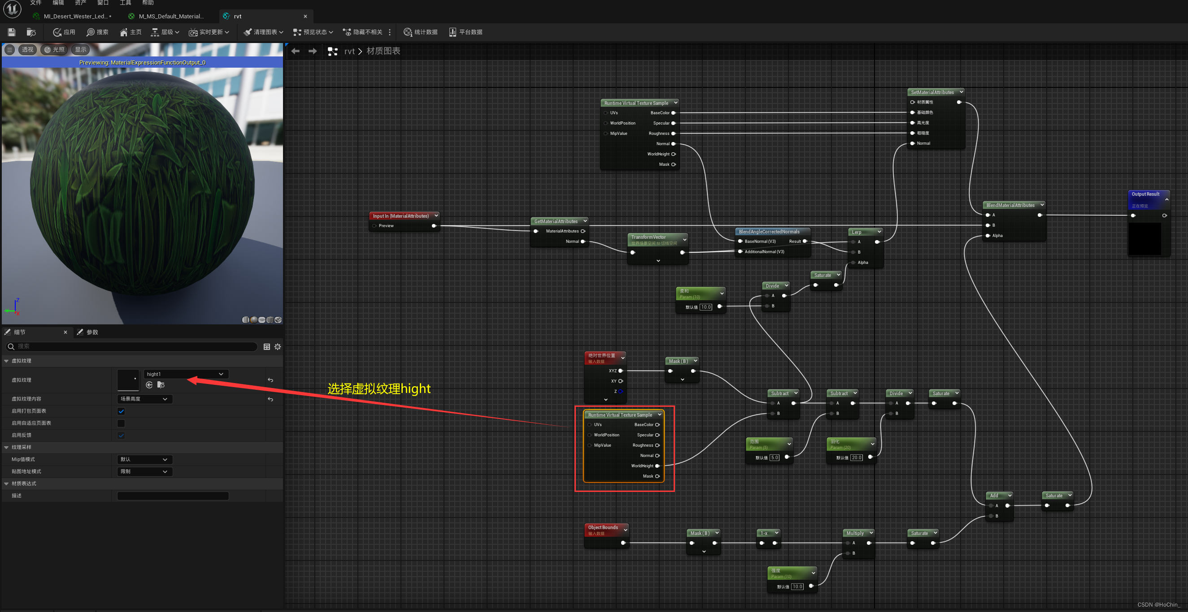Open the hight1 virtual texture dropdown
Image resolution: width=1188 pixels, height=612 pixels.
[x=185, y=374]
